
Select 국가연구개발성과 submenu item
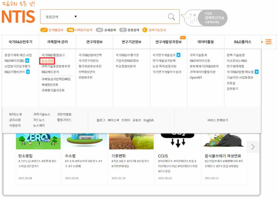164,55
